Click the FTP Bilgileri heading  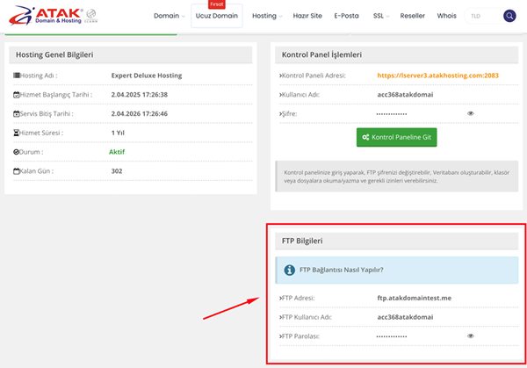tap(302, 241)
